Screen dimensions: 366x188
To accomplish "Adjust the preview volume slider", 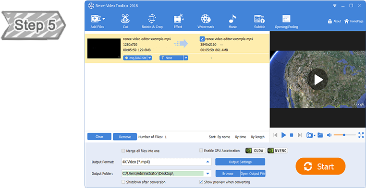I will pyautogui.click(x=344, y=135).
